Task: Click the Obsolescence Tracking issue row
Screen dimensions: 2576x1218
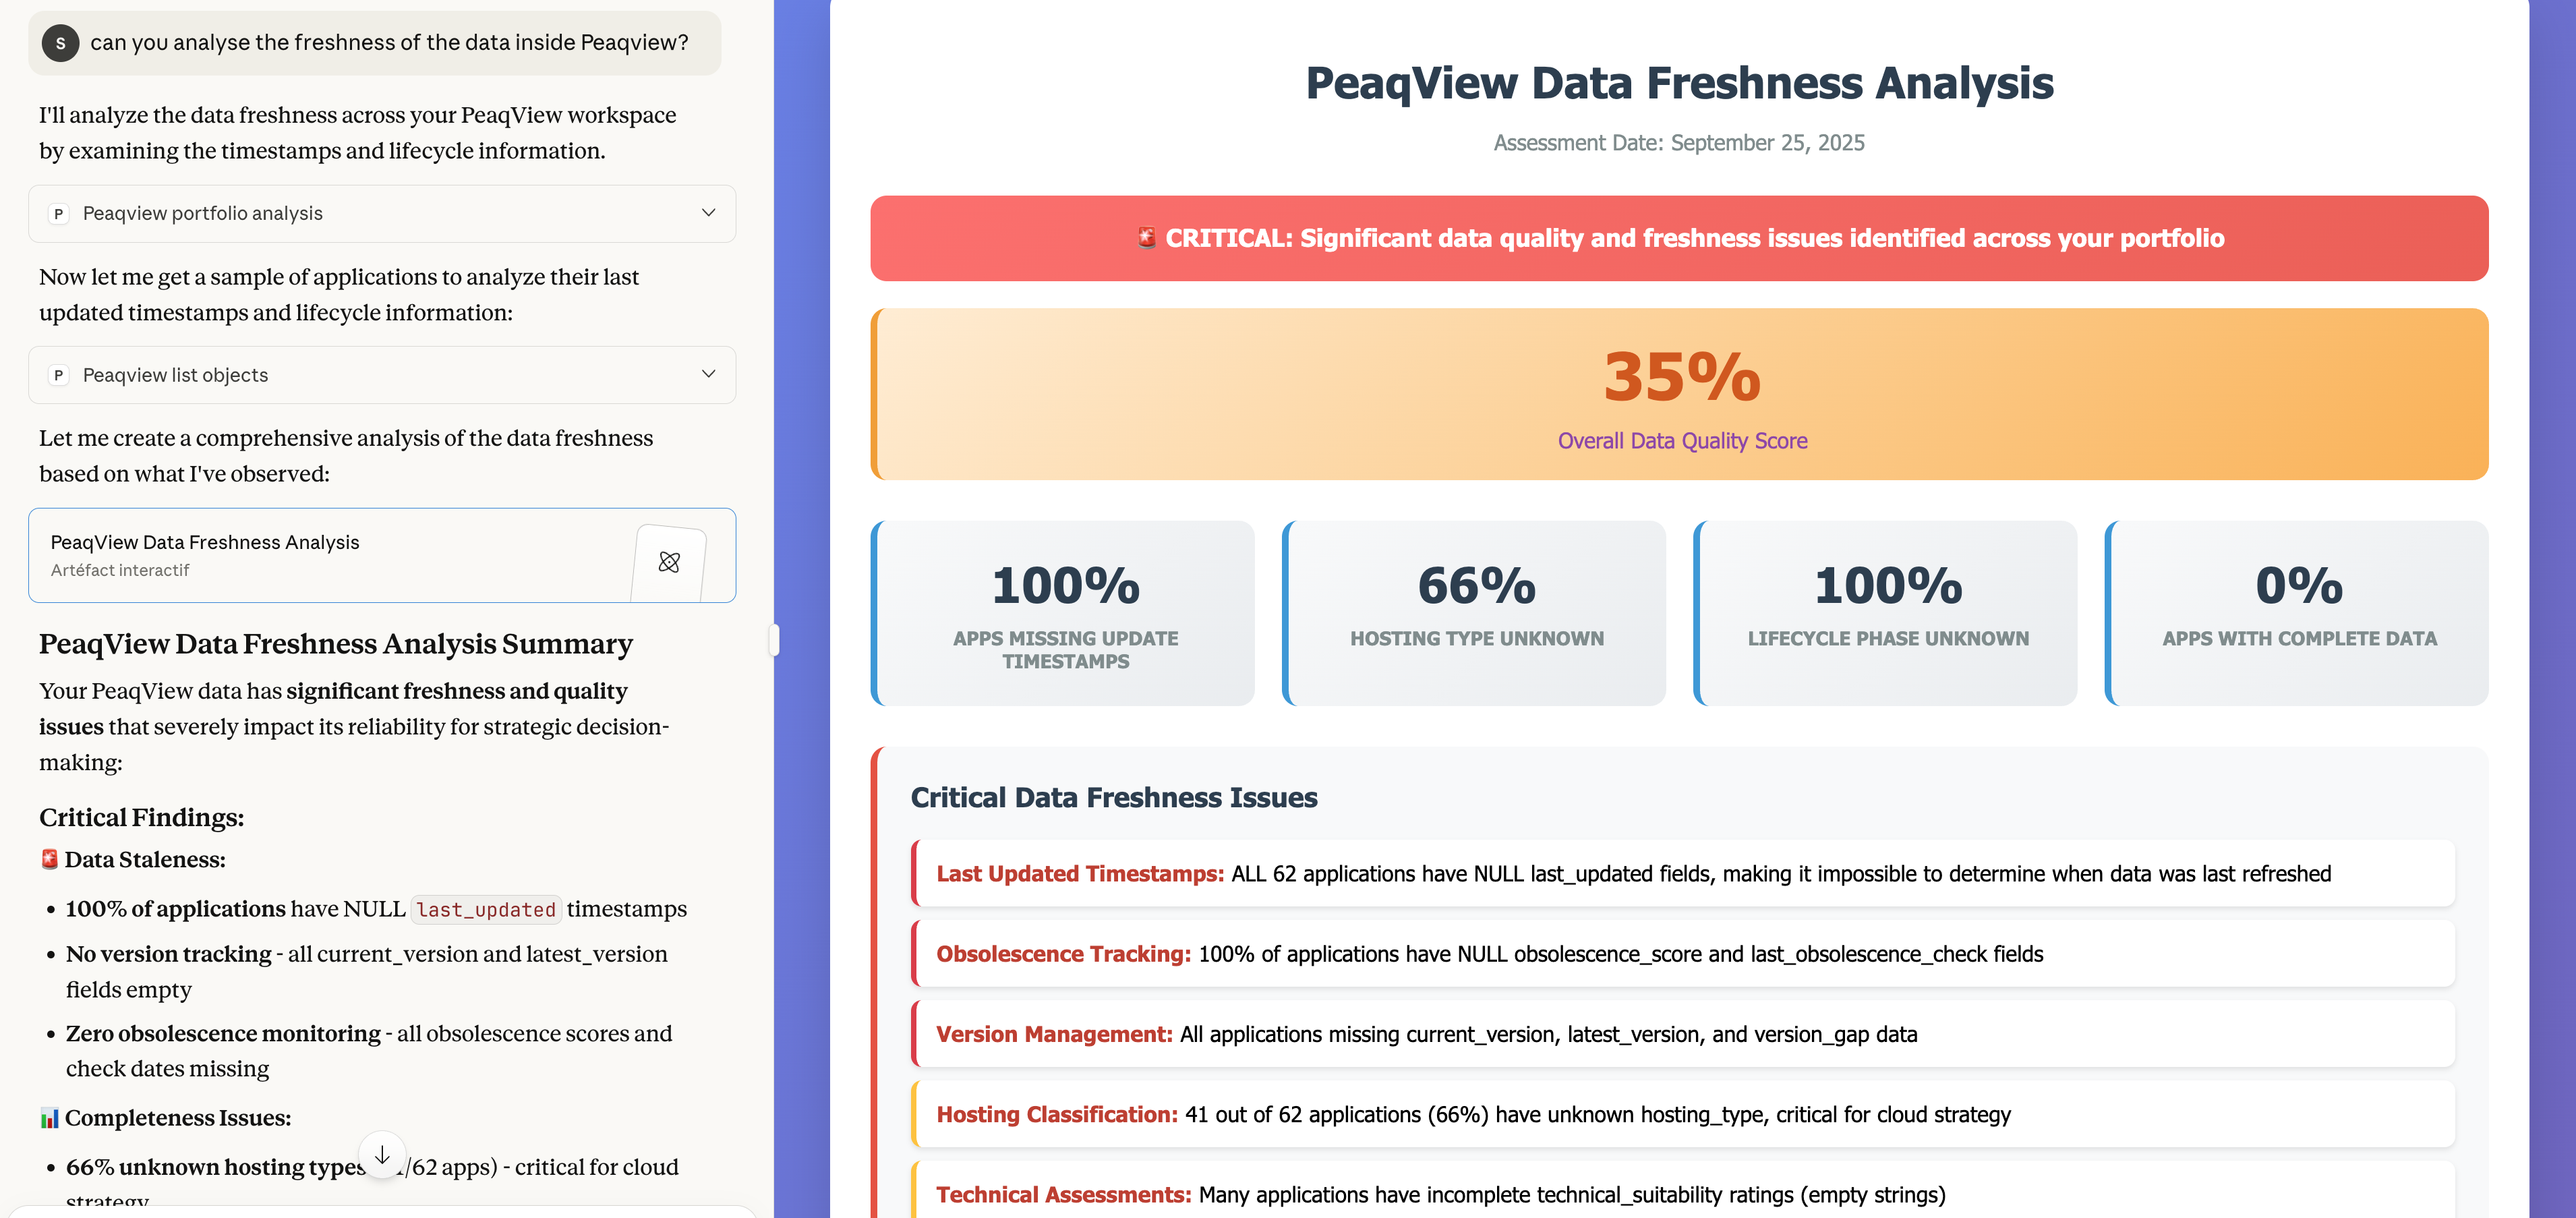Action: pyautogui.click(x=1684, y=954)
